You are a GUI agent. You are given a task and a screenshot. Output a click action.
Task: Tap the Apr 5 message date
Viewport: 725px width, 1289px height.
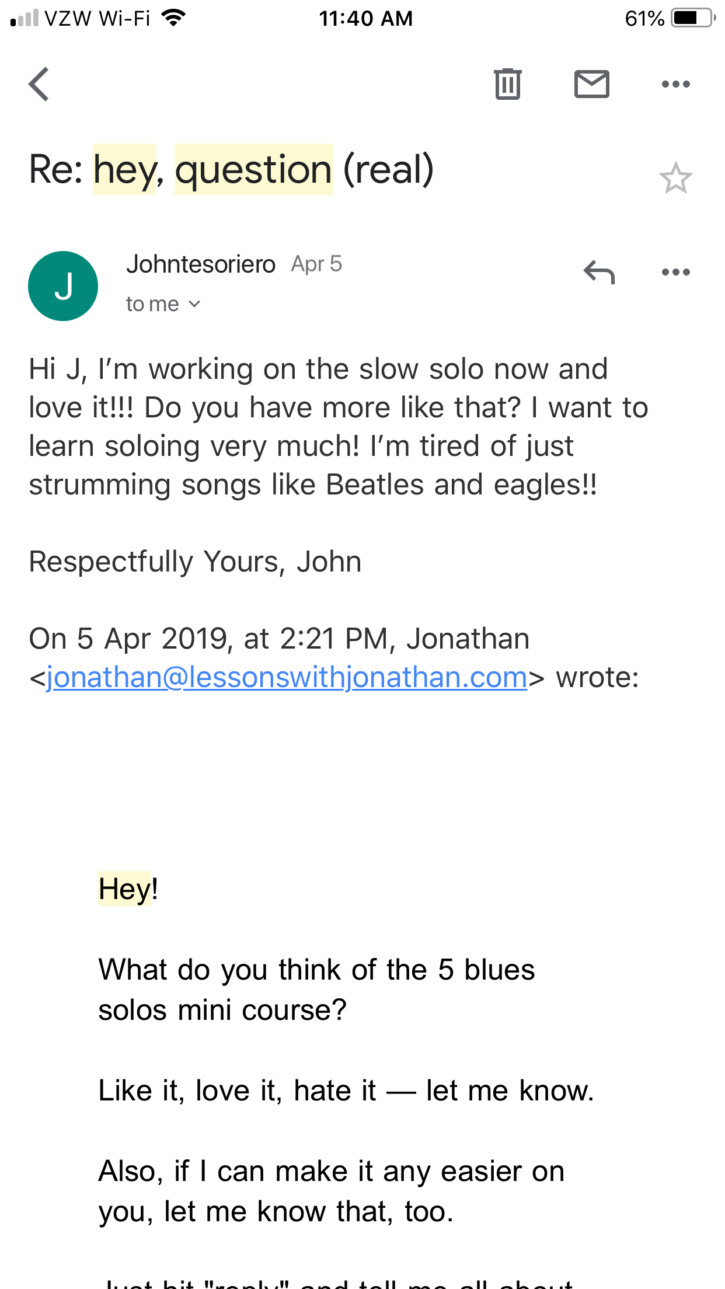[316, 264]
